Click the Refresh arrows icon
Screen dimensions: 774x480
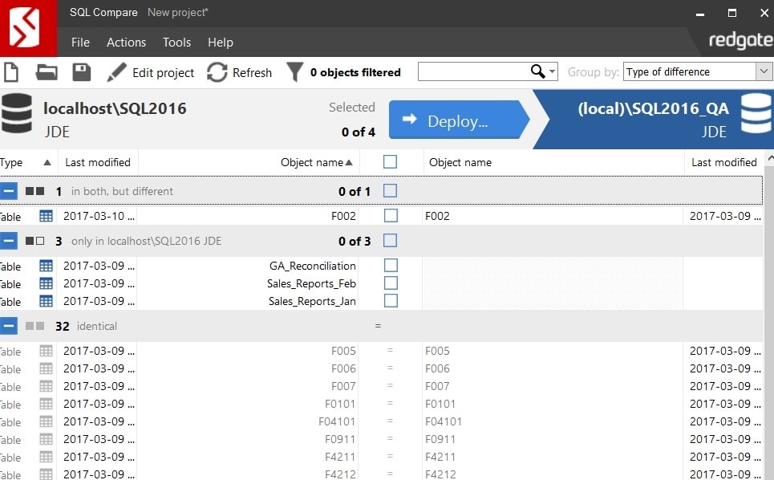[217, 72]
